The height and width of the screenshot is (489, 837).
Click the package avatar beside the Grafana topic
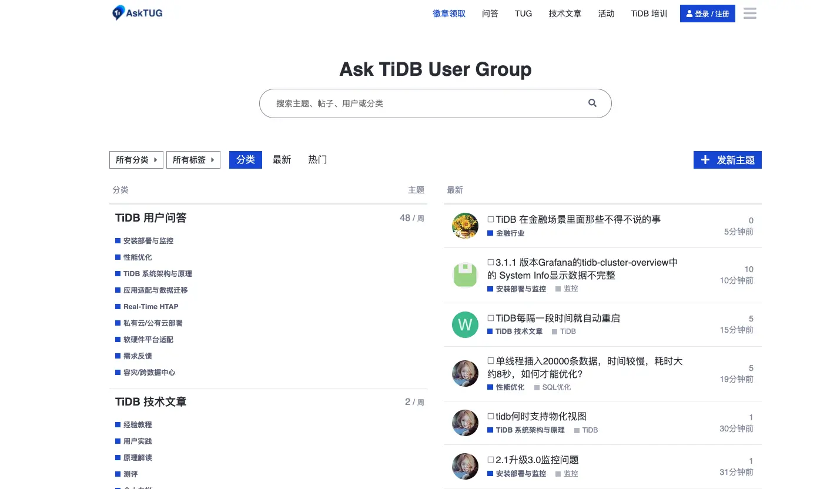465,275
